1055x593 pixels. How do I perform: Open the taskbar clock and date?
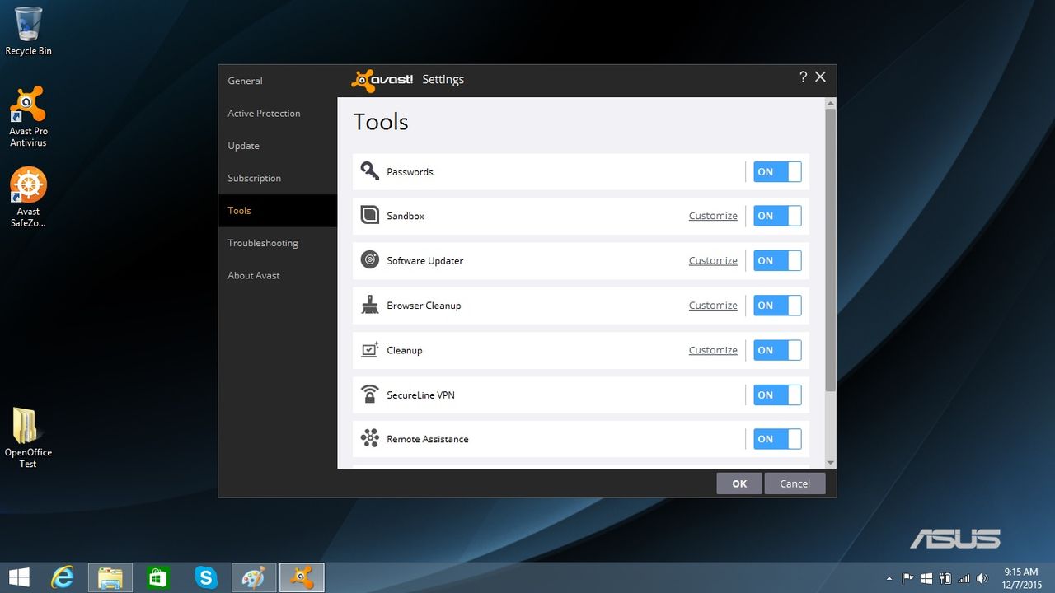1020,577
